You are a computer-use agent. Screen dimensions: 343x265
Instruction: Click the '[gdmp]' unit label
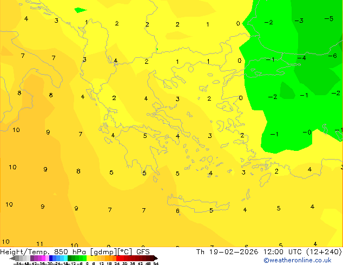click(104, 252)
